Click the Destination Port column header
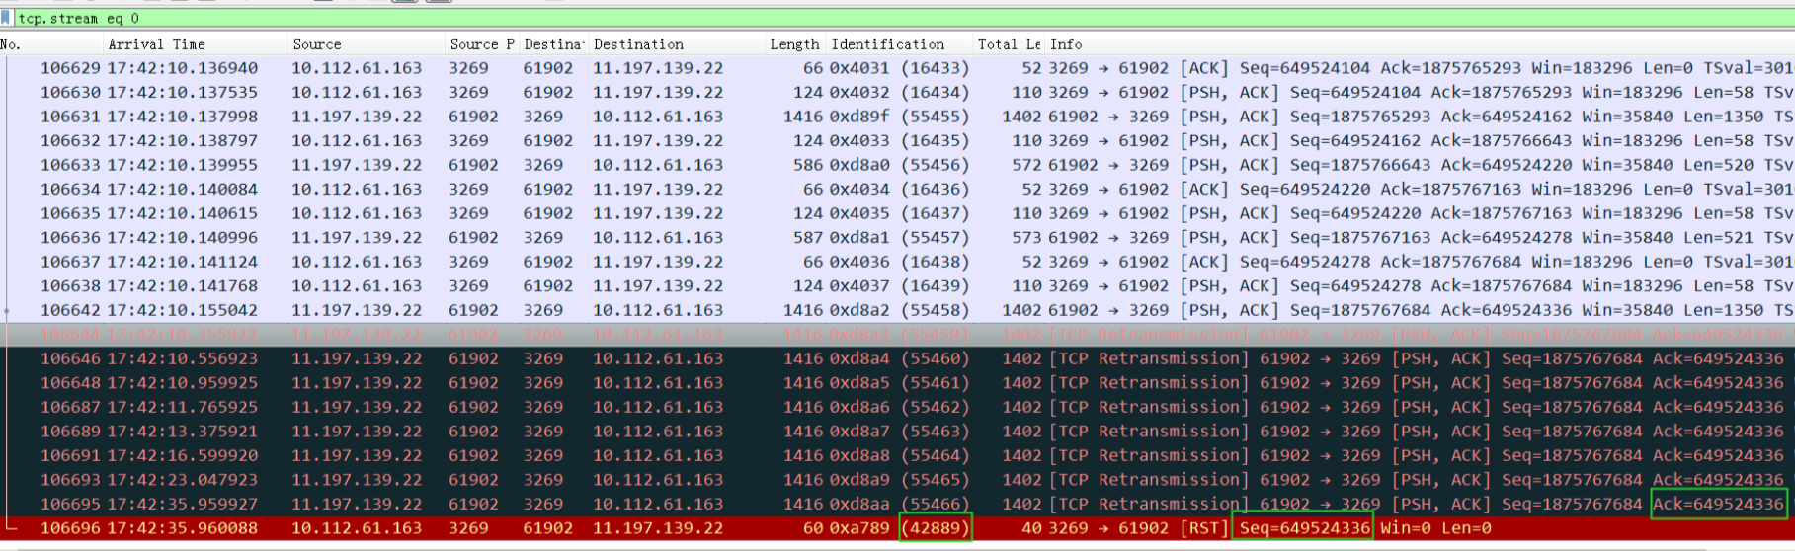Image resolution: width=1795 pixels, height=551 pixels. (x=554, y=44)
